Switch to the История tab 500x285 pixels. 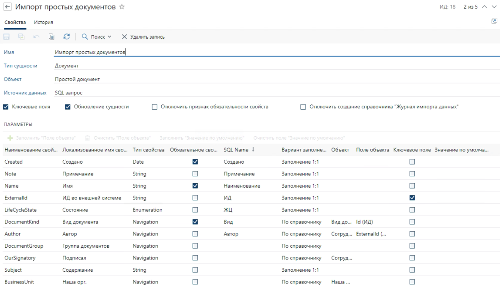click(x=43, y=22)
